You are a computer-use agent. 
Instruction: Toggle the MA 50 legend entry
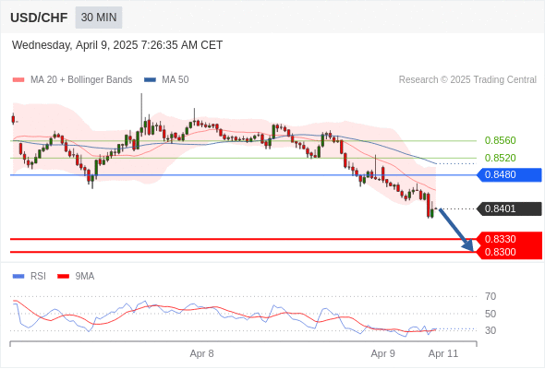coord(166,80)
